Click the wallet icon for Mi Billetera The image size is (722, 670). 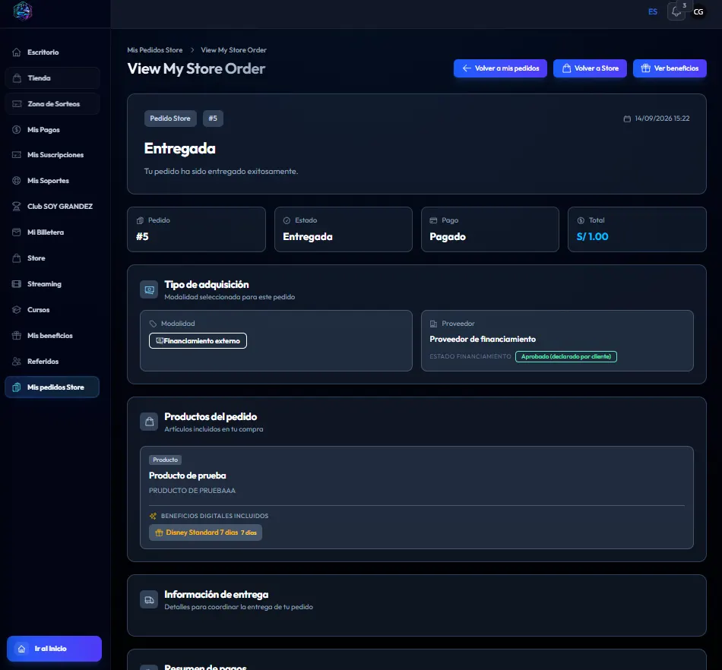17,232
